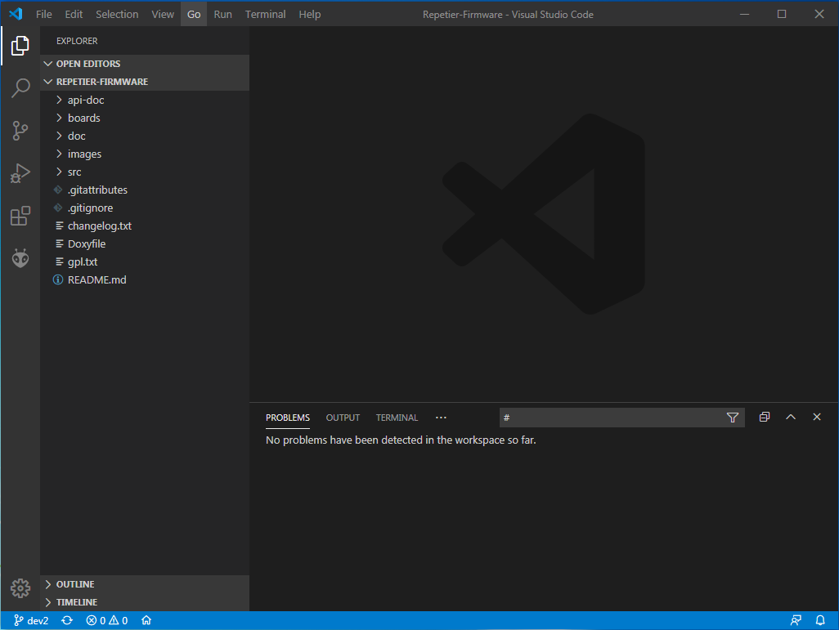Minimize the VS Code window
Screen dimensions: 839x630
[744, 14]
